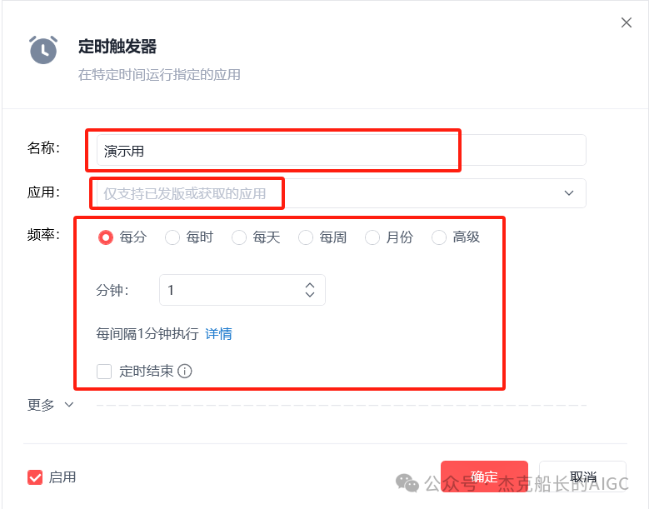Click the 确定 button
Viewport: 649px width, 509px height.
click(x=484, y=477)
